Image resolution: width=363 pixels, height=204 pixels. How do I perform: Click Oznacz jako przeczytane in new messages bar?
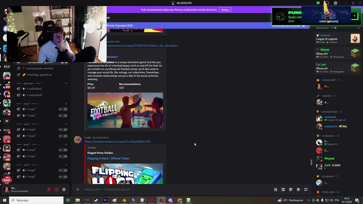coord(288,25)
